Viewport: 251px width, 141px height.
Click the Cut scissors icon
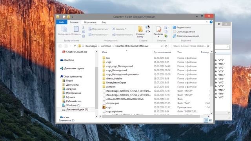coord(83,27)
